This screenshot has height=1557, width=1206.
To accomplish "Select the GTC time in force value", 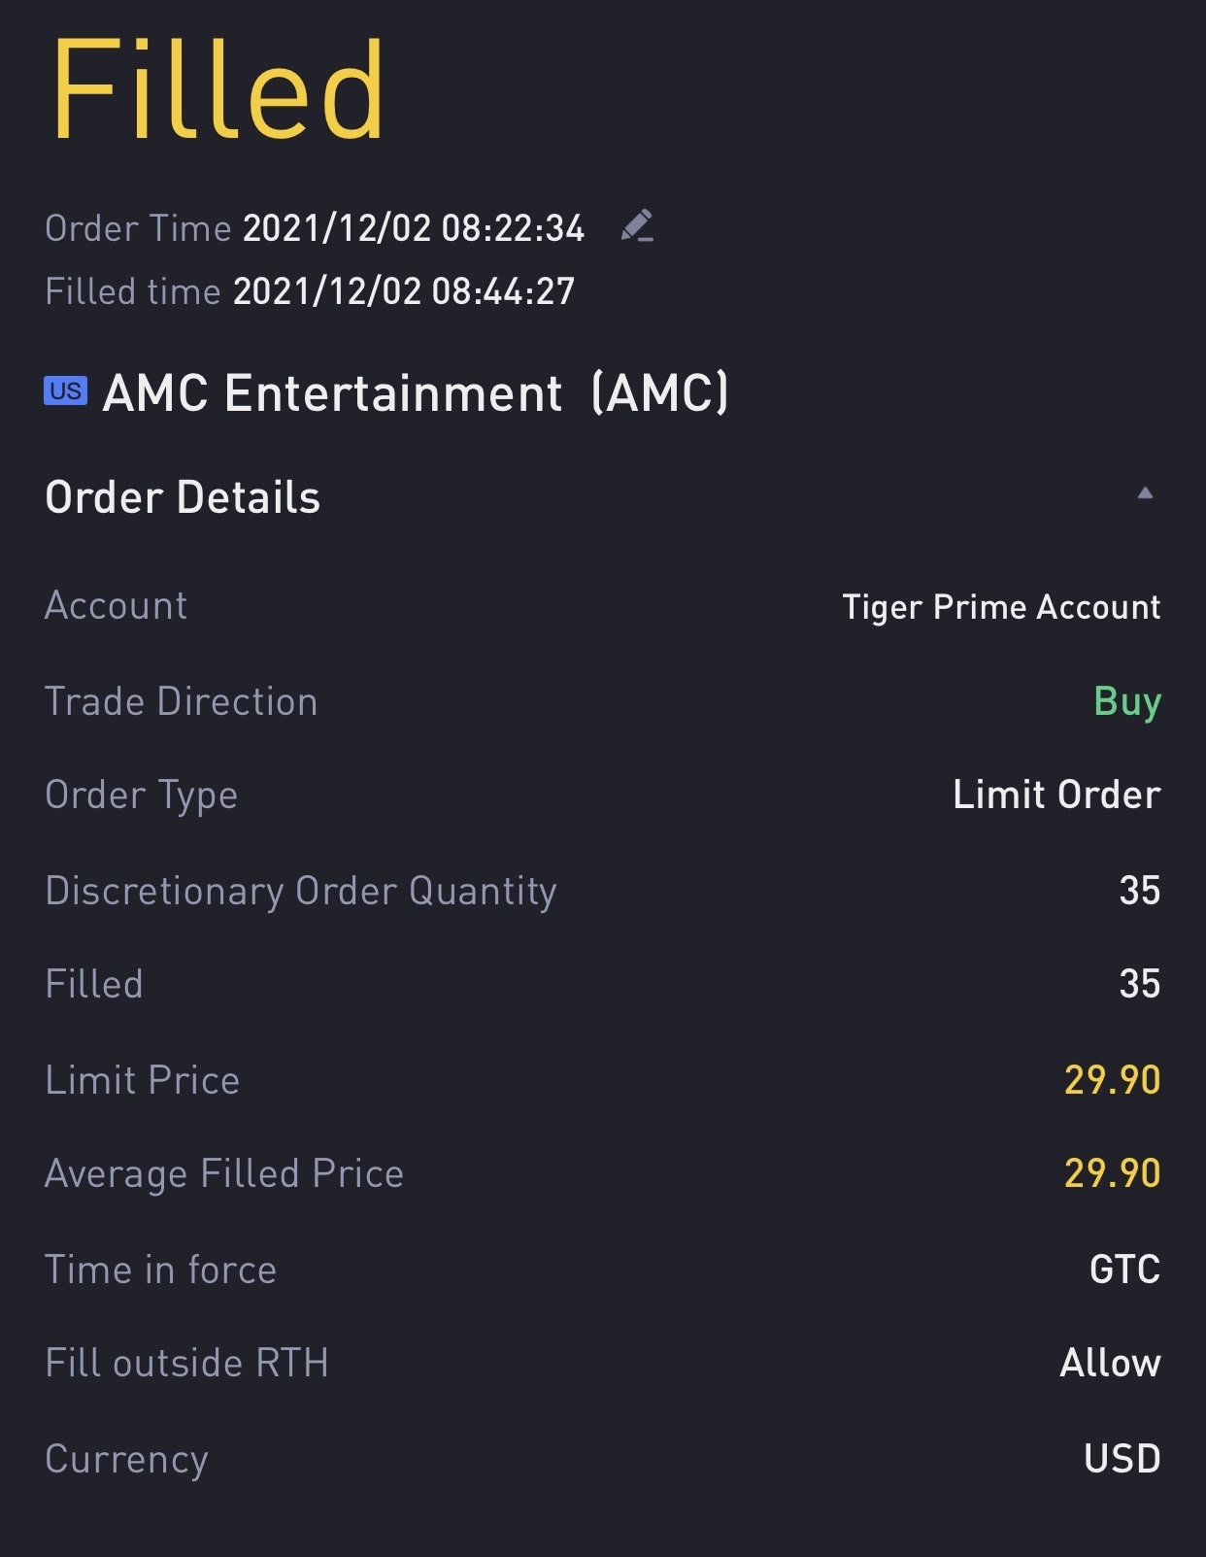I will (1124, 1269).
